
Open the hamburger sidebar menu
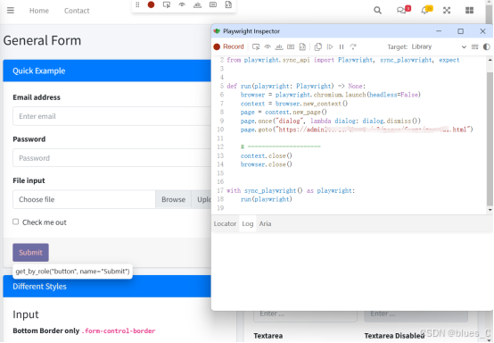[11, 11]
